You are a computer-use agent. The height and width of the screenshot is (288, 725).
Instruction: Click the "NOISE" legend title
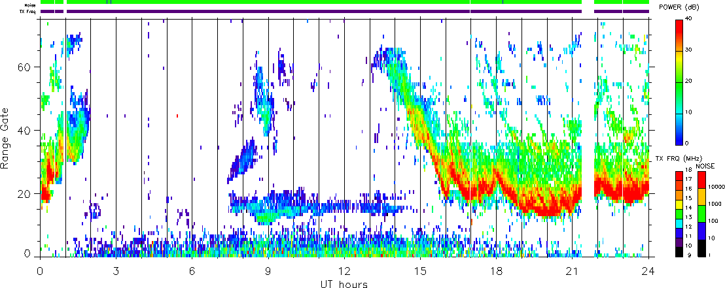point(705,166)
